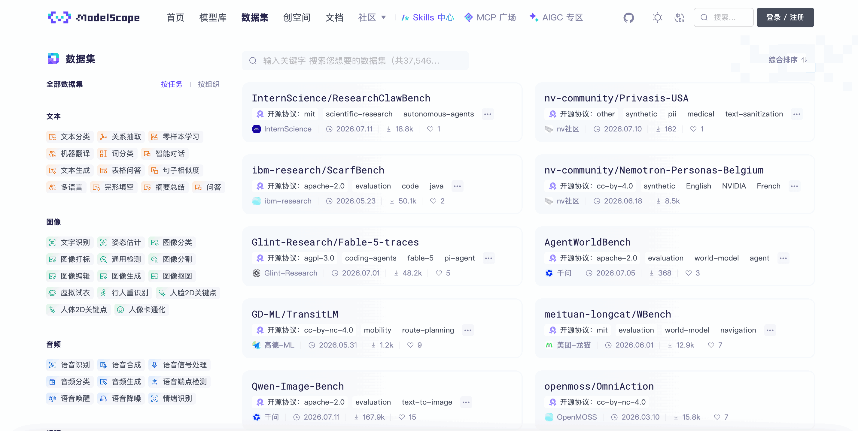
Task: Filter by 文本分类 task tag
Action: 70,137
